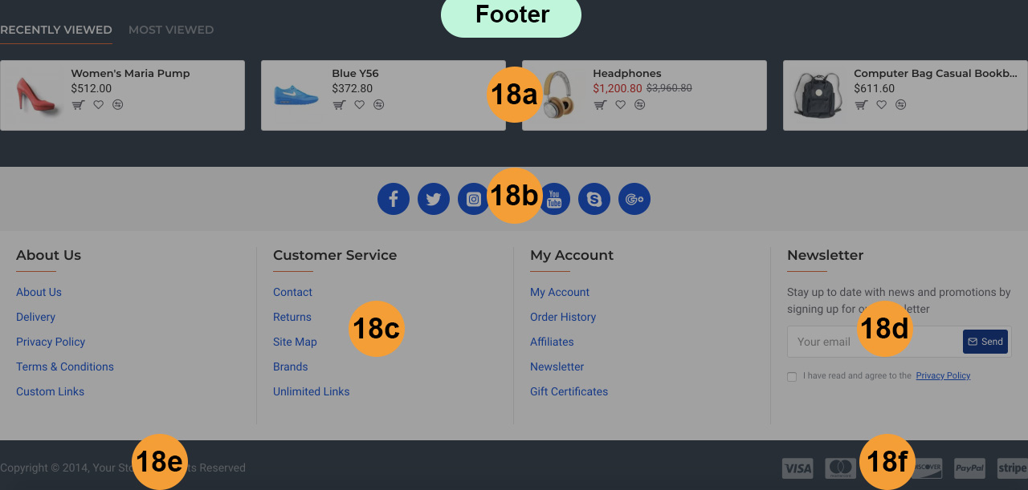Add Blue Y56 to wish list
This screenshot has height=490, width=1028.
(359, 105)
